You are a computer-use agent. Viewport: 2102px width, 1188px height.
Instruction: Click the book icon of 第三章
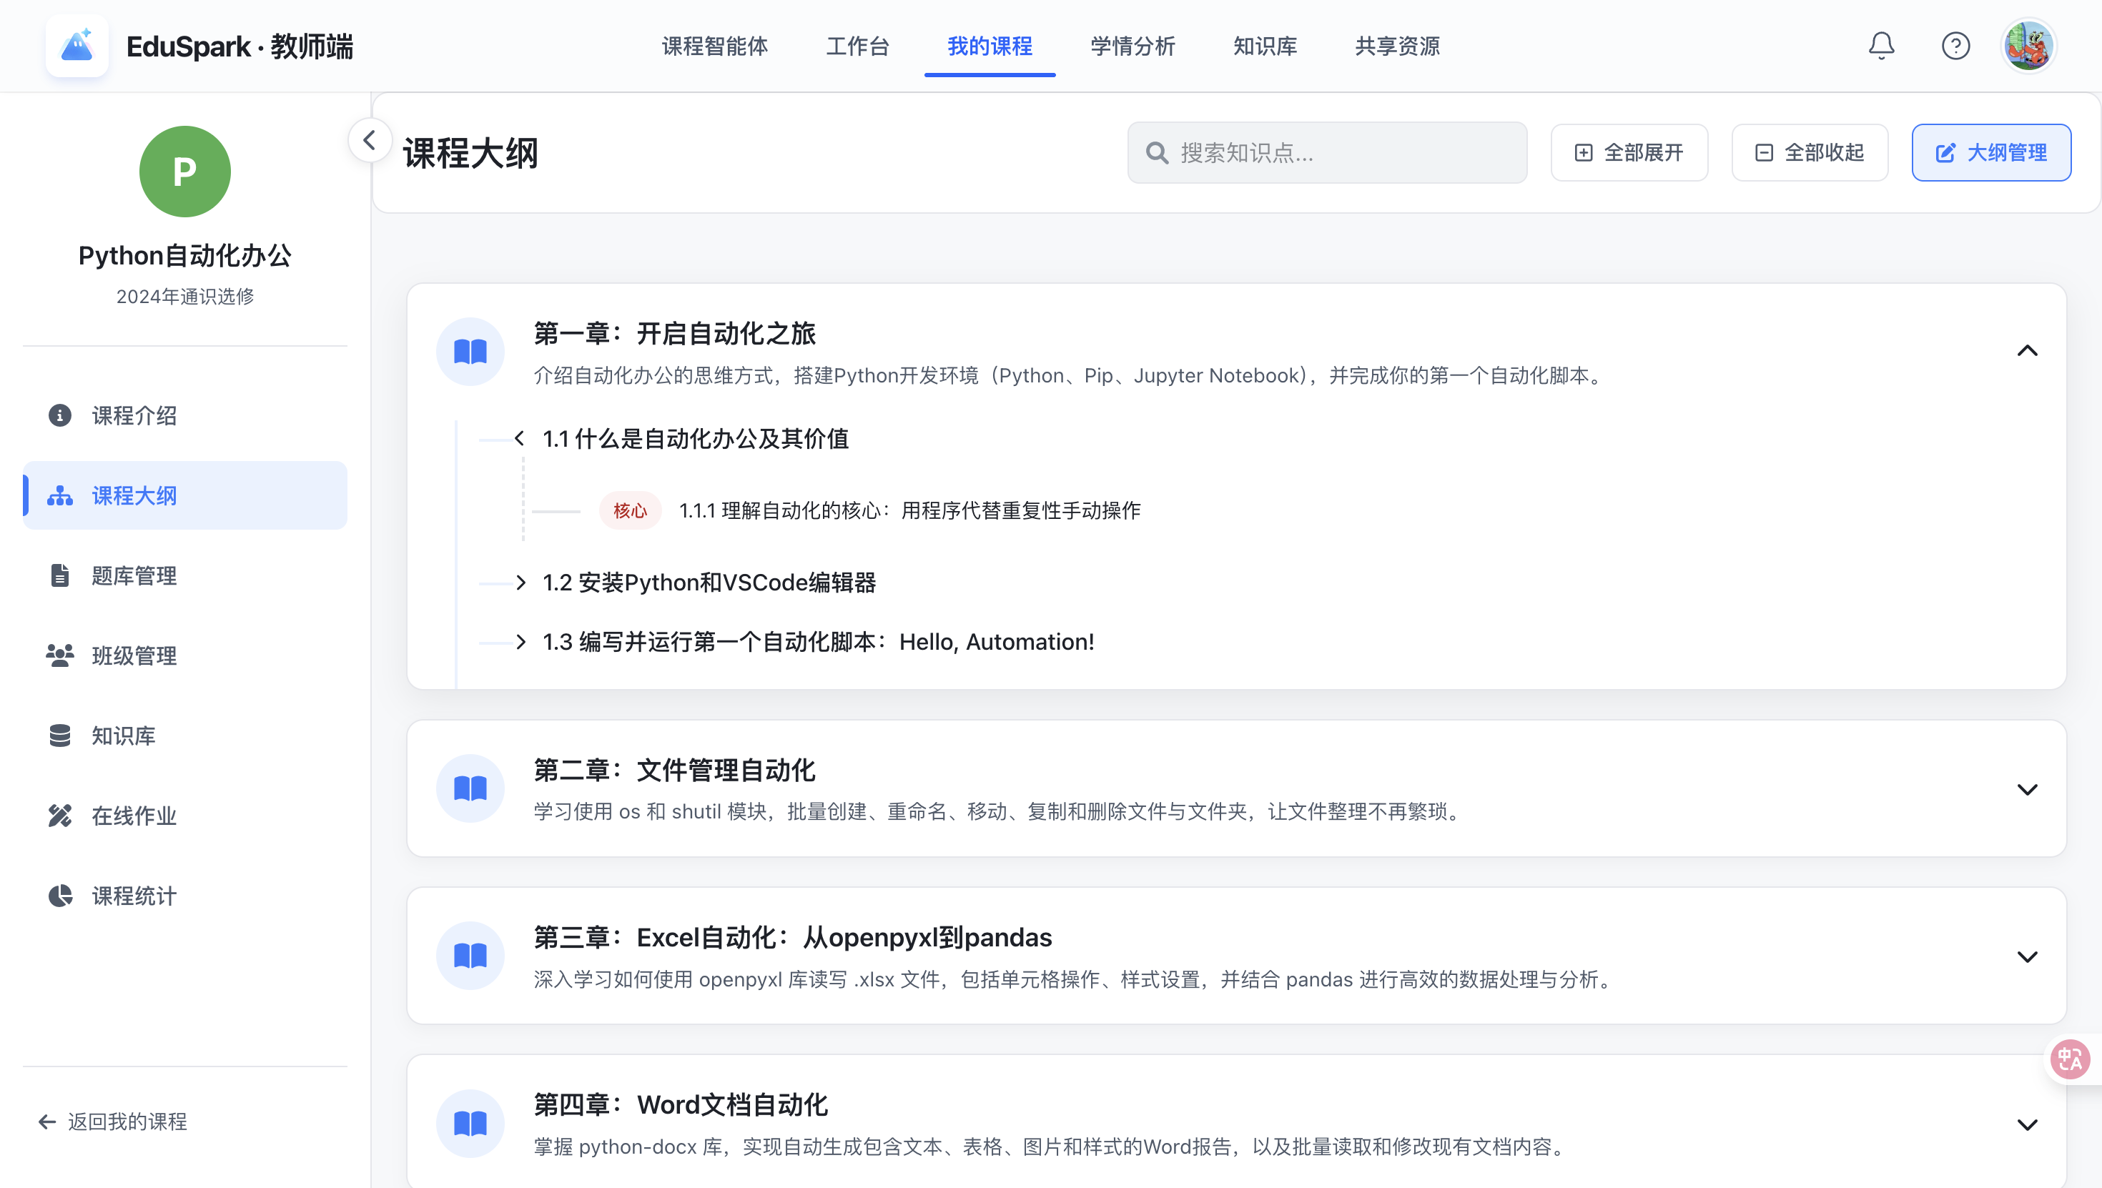(x=470, y=956)
